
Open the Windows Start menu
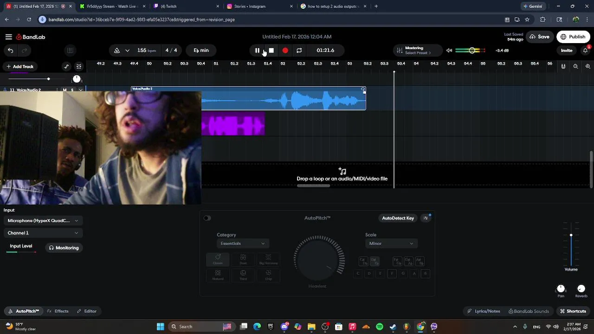point(160,327)
